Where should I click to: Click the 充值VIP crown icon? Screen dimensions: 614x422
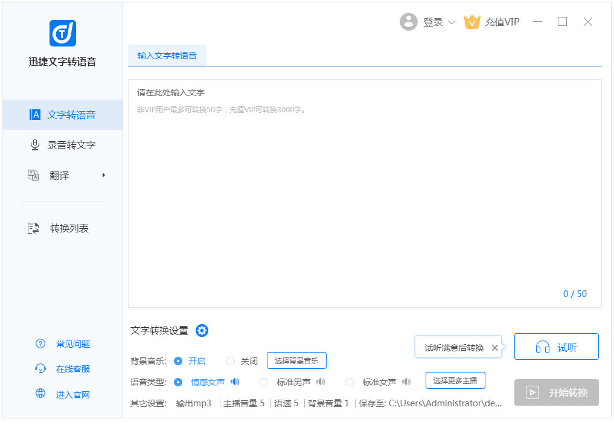(x=472, y=21)
